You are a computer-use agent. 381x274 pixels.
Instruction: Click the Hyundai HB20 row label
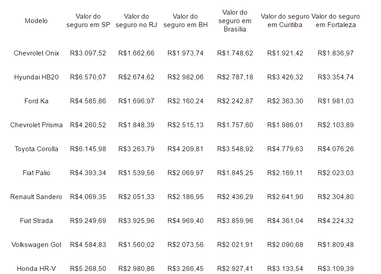(36, 77)
